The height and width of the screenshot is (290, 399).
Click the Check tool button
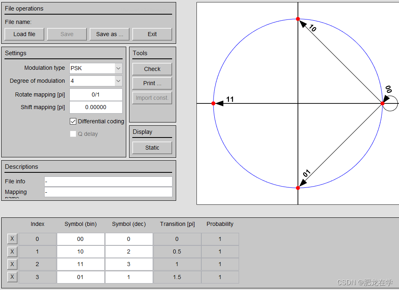pyautogui.click(x=152, y=69)
